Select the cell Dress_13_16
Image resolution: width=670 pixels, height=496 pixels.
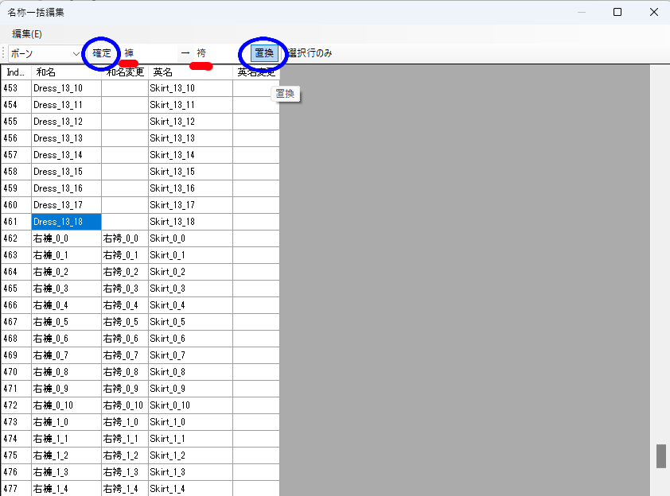pyautogui.click(x=66, y=188)
